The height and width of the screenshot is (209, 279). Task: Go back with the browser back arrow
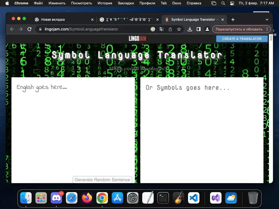click(12, 29)
